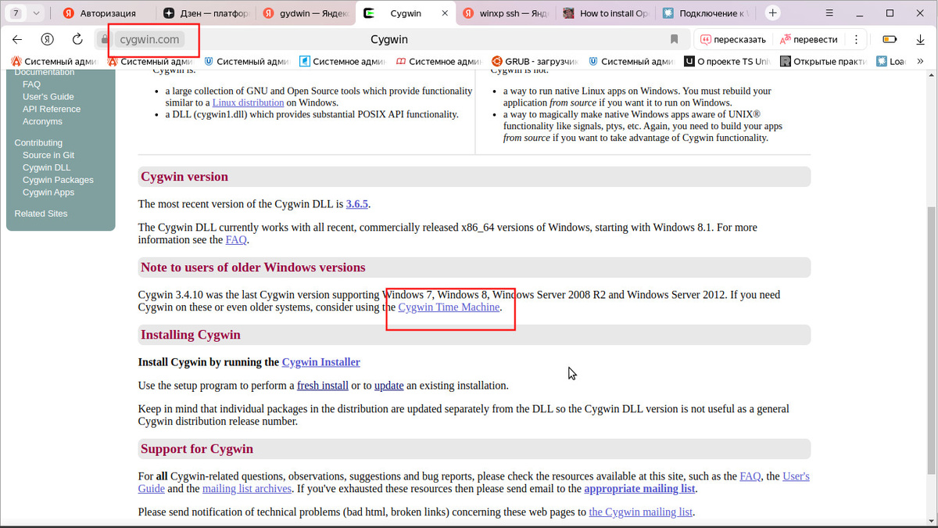Close the Cygwin tab
Image resolution: width=938 pixels, height=528 pixels.
point(445,13)
